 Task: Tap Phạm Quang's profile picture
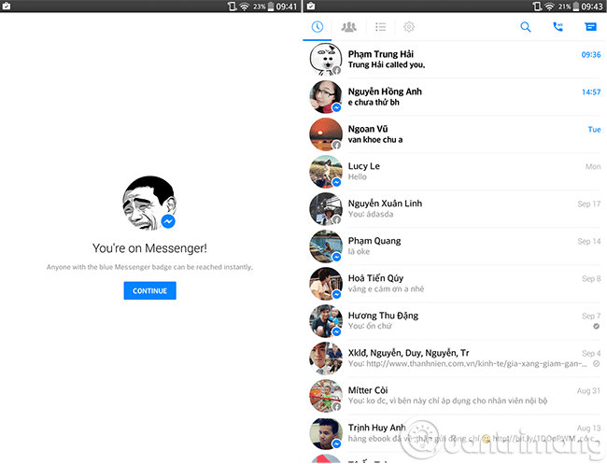pyautogui.click(x=326, y=246)
